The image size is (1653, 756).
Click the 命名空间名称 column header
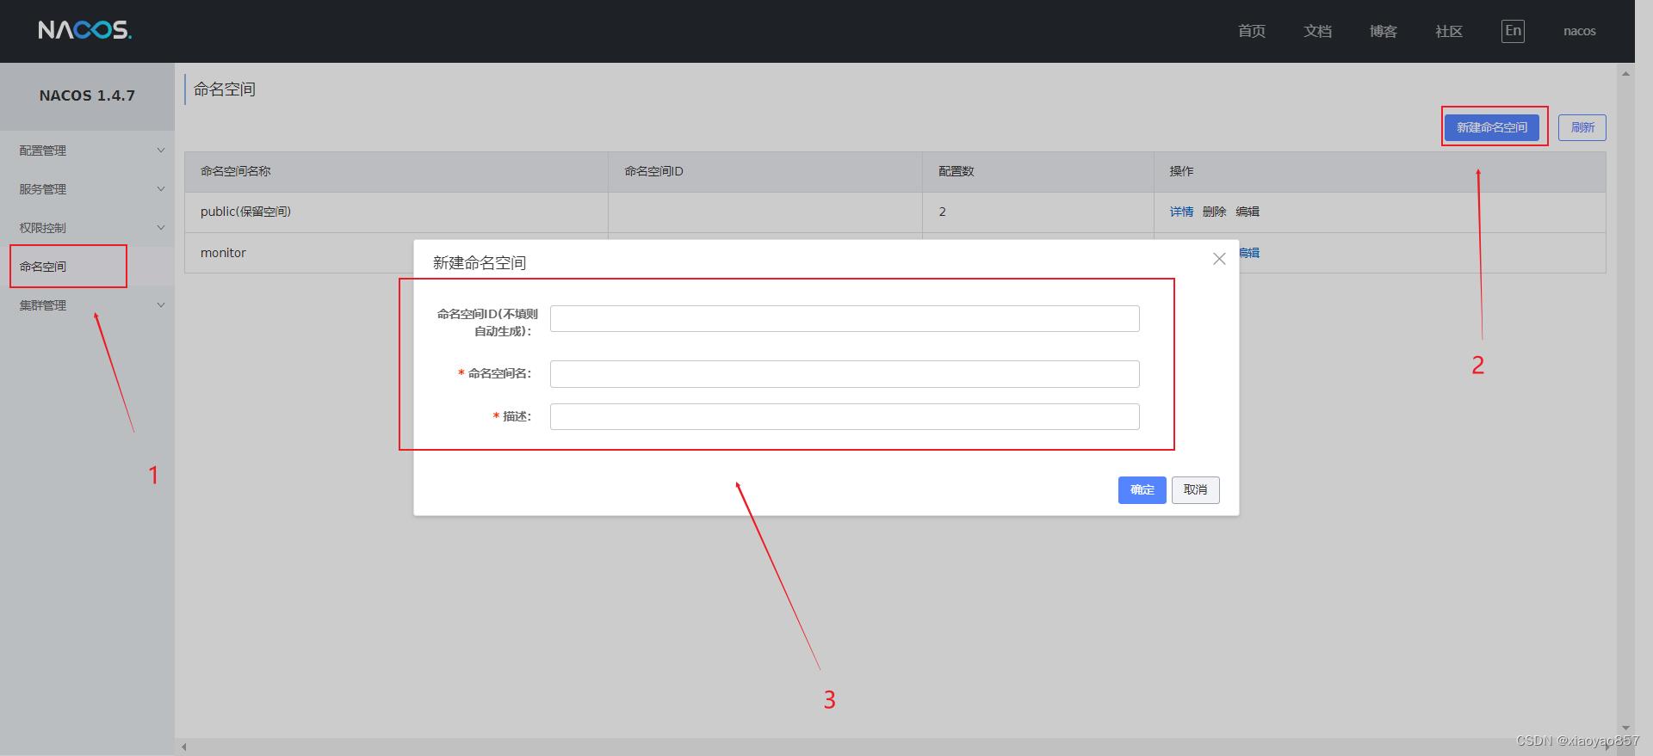pos(396,172)
